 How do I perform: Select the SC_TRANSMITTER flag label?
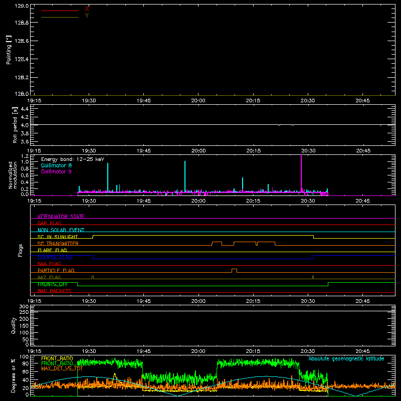(x=58, y=244)
